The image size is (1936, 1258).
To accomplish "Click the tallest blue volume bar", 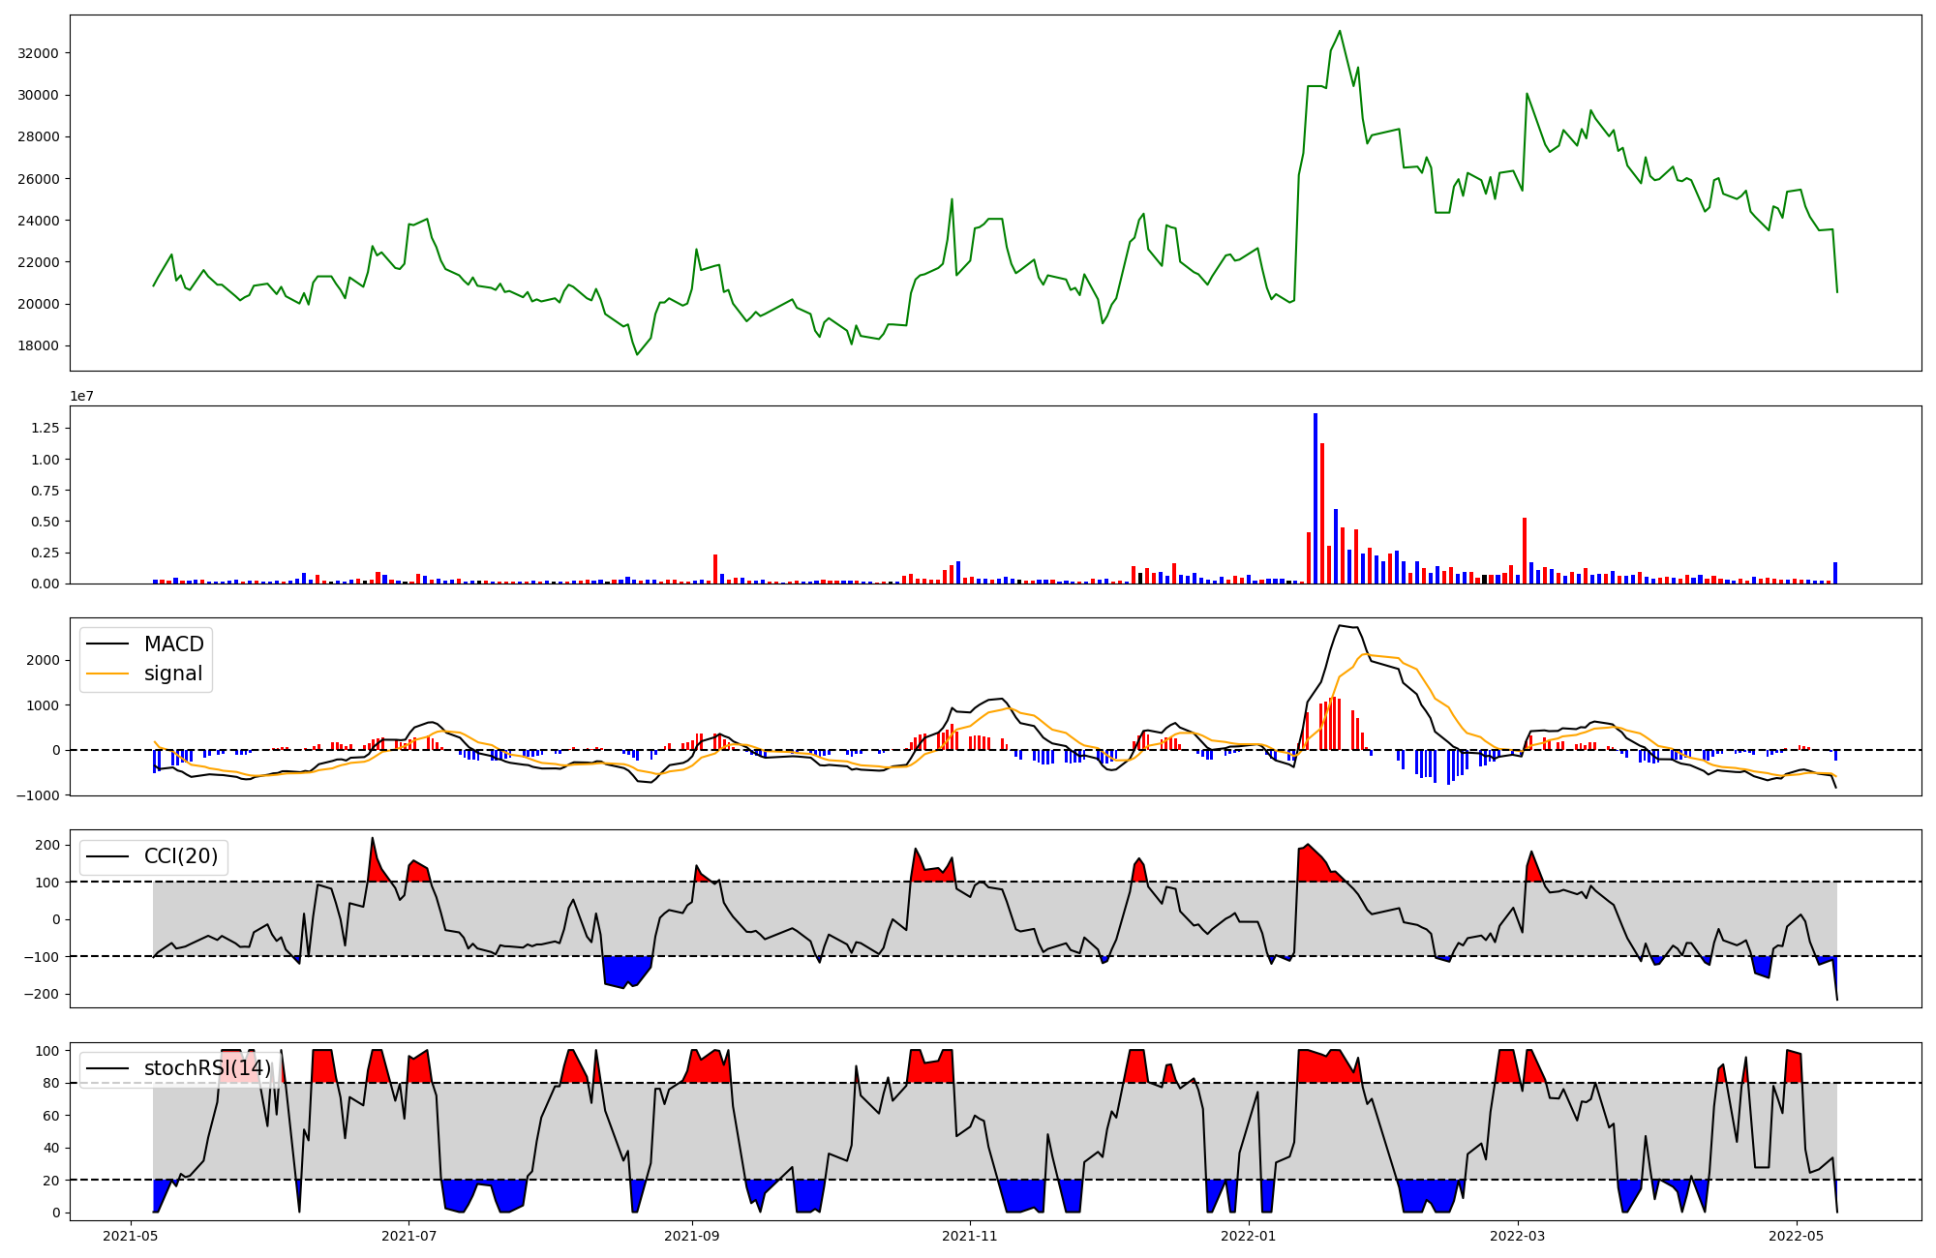I will coord(1316,498).
